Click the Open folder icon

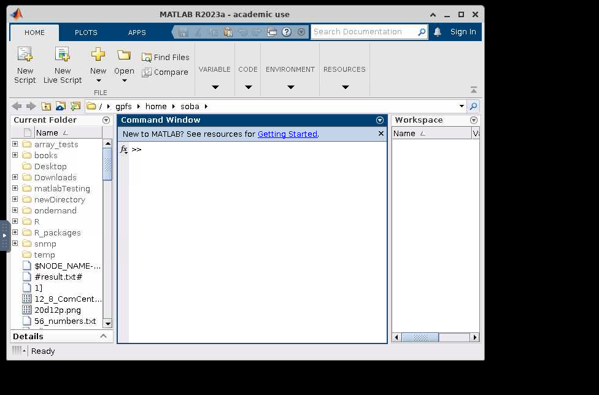[124, 55]
